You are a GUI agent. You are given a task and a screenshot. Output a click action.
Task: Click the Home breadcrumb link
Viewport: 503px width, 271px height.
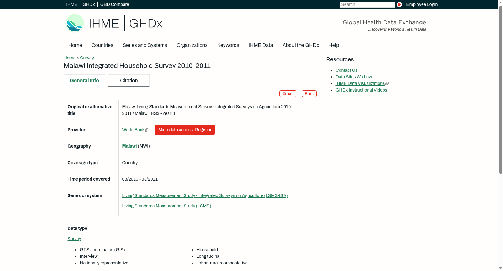point(69,58)
